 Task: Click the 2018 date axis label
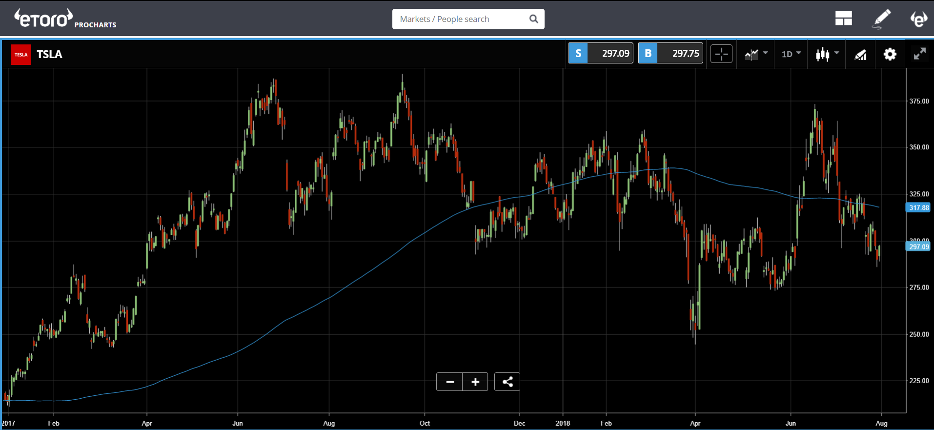coord(563,423)
